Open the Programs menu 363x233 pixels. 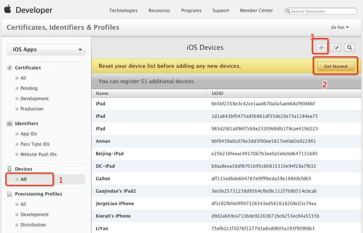(x=191, y=10)
